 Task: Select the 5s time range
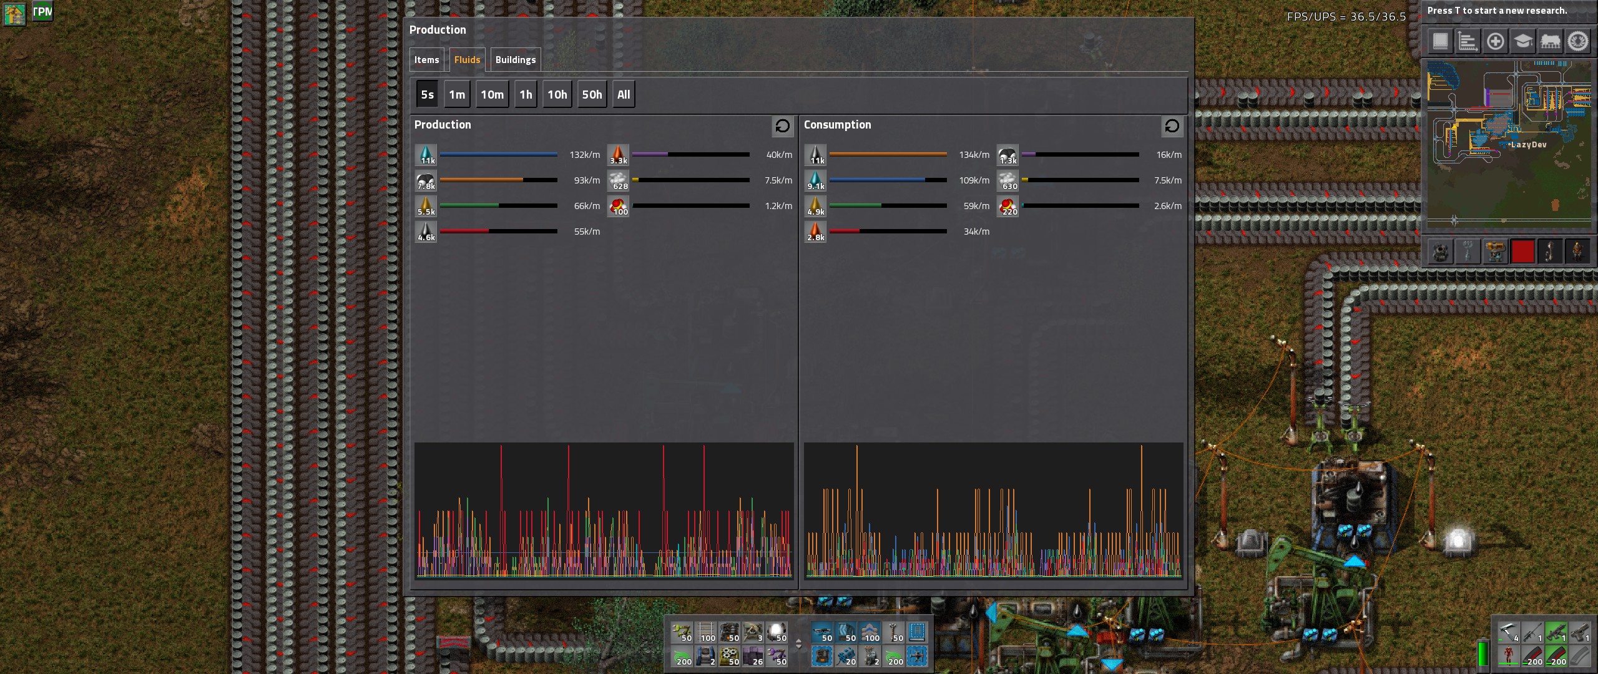428,95
